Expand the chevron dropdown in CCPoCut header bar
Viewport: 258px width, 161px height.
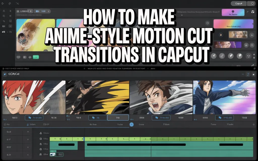pyautogui.click(x=243, y=74)
